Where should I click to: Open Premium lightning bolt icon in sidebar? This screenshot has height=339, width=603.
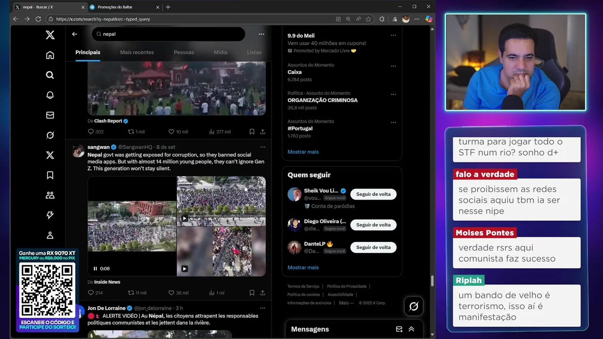[50, 215]
